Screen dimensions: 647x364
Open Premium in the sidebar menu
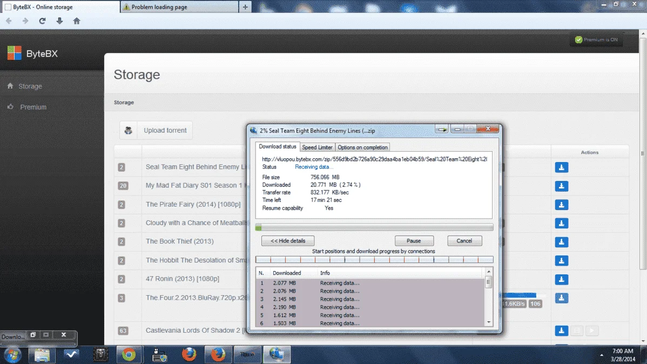pyautogui.click(x=33, y=107)
